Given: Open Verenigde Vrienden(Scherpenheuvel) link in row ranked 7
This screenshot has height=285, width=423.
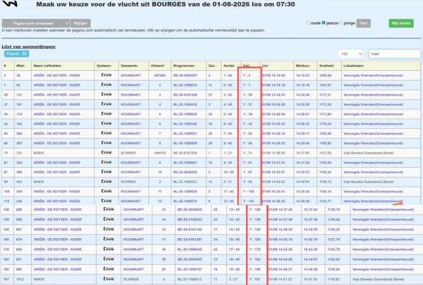Looking at the screenshot, I should [373, 85].
